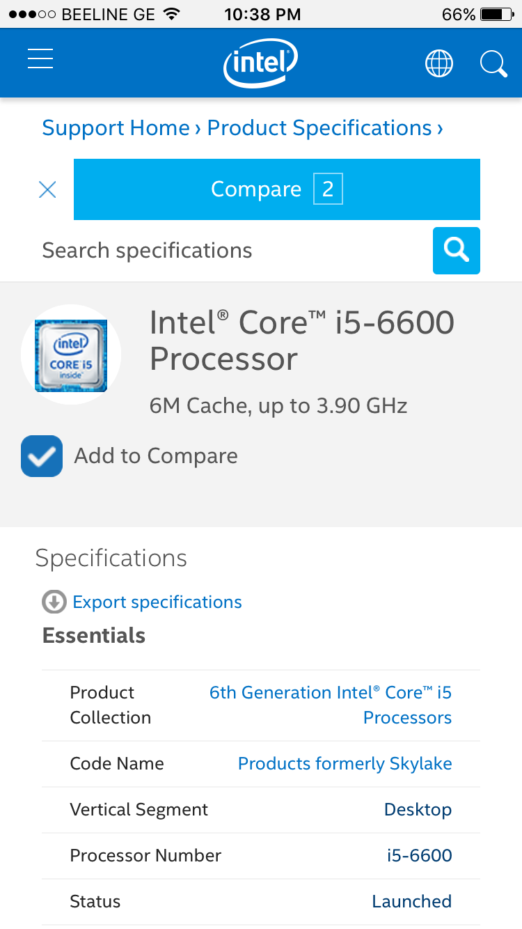Uncheck the Add to Compare checkbox

click(42, 456)
